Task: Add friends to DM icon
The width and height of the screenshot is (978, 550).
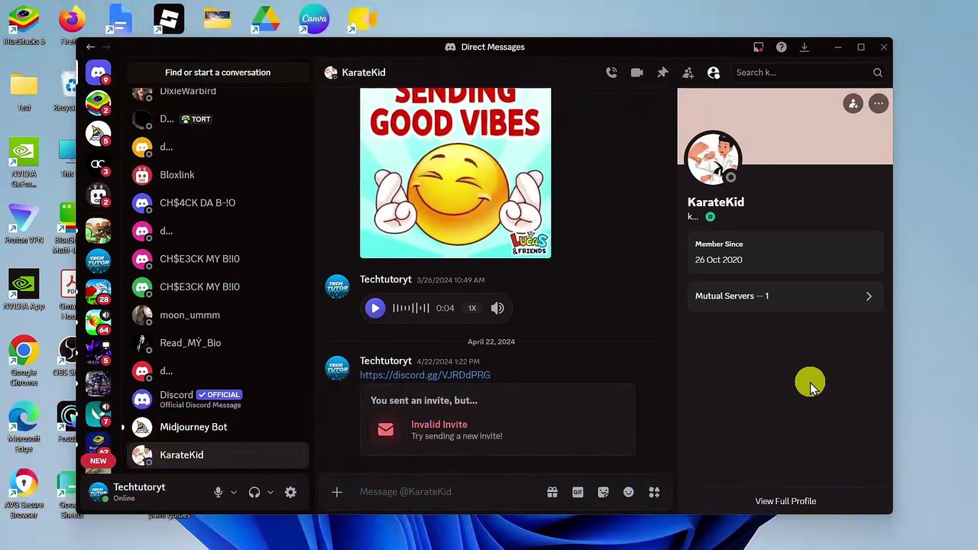Action: 688,73
